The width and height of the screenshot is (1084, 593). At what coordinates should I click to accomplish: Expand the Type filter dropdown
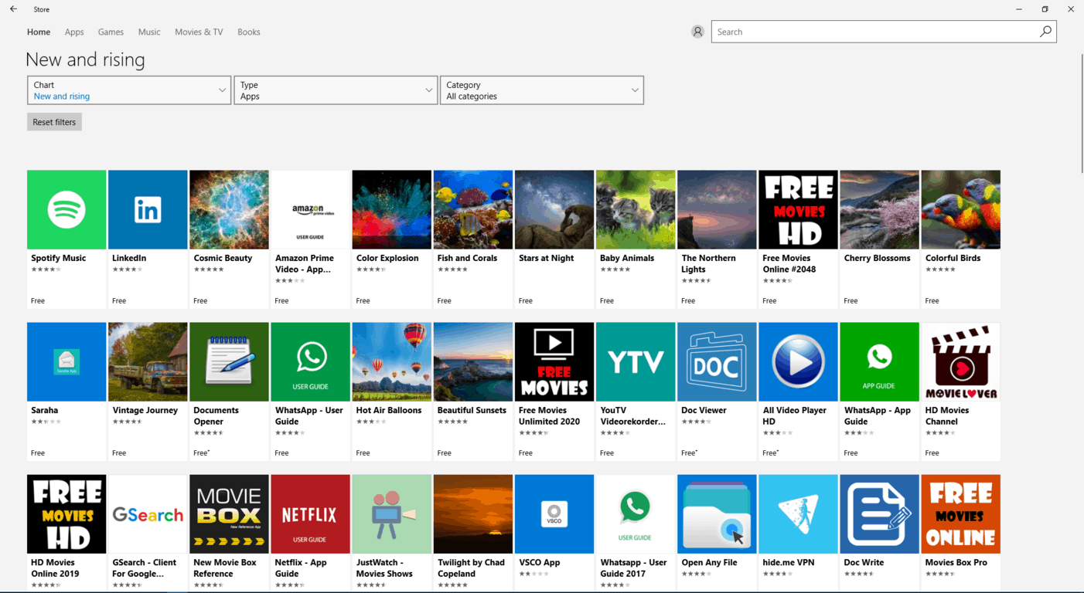pyautogui.click(x=336, y=90)
